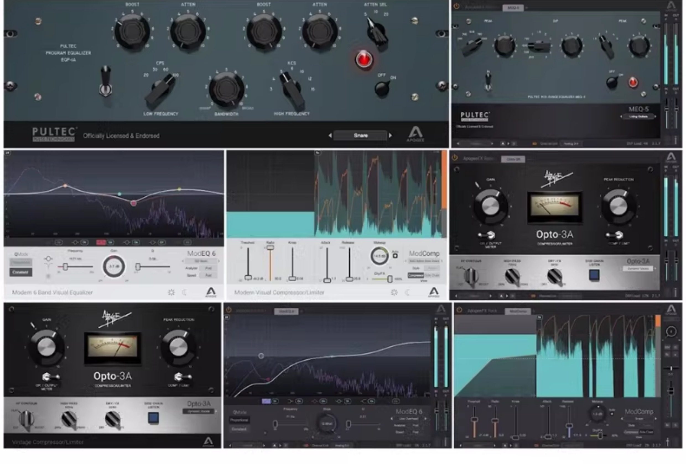Viewport: 686px width, 464px height.
Task: Click the red pilot lamp on the MEQ-5
Action: [633, 83]
